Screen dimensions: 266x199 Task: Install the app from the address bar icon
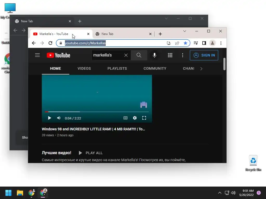click(x=169, y=43)
